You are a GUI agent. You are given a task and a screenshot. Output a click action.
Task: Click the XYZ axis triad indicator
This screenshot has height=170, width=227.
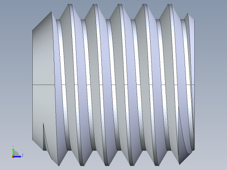pos(17,152)
